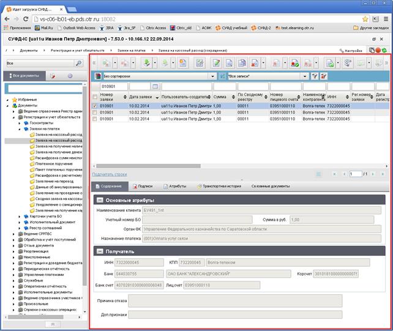393x331 pixels.
Task: Uncheck the first 010901 row checkbox
Action: [95, 106]
